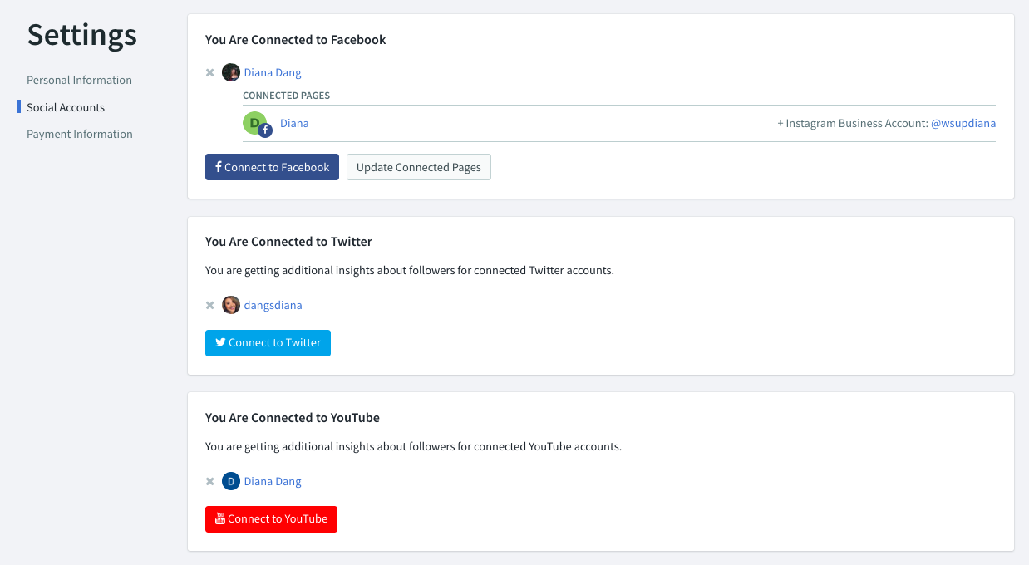The image size is (1029, 565).
Task: Open Personal Information settings
Action: (x=79, y=80)
